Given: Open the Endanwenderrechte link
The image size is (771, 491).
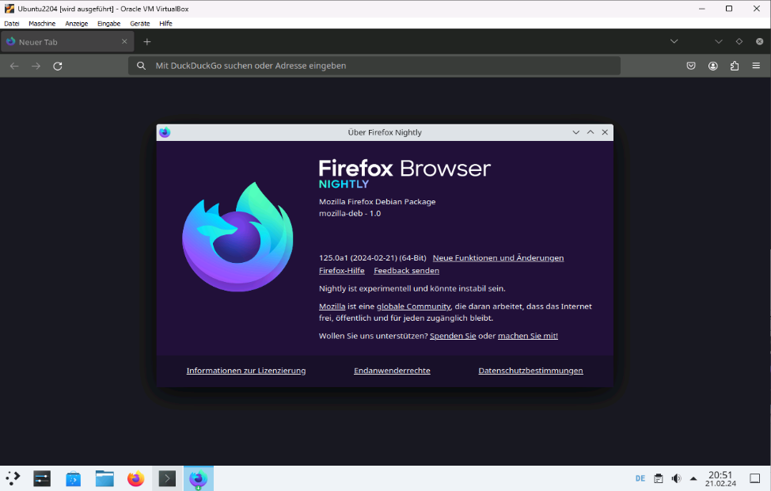Looking at the screenshot, I should pos(392,371).
